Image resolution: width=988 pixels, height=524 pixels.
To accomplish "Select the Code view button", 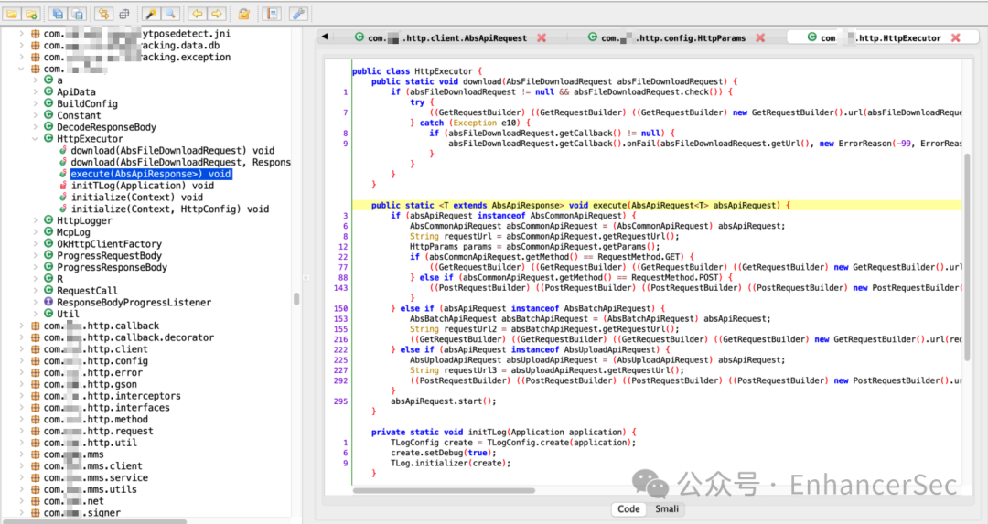I will pyautogui.click(x=628, y=508).
